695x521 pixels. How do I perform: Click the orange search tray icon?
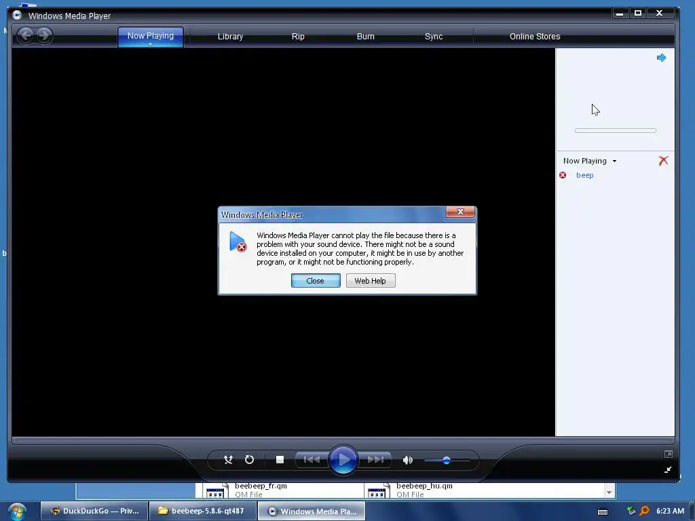click(x=644, y=511)
